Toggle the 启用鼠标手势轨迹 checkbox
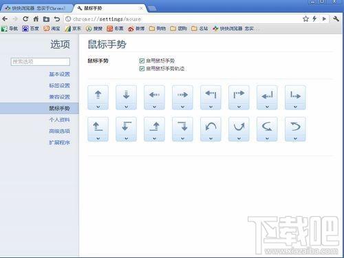Screen dimensions: 344x258 point(142,68)
